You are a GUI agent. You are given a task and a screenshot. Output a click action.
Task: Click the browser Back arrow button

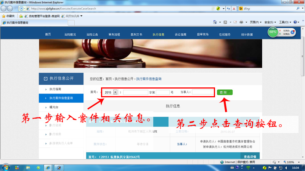[x=4, y=8]
